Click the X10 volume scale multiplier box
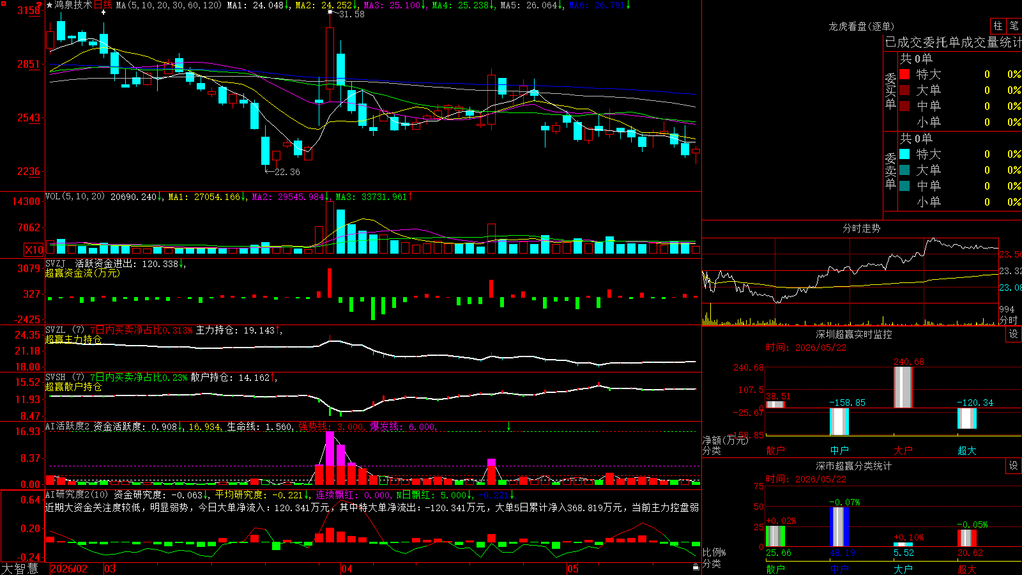Viewport: 1022px width, 575px height. pyautogui.click(x=34, y=250)
